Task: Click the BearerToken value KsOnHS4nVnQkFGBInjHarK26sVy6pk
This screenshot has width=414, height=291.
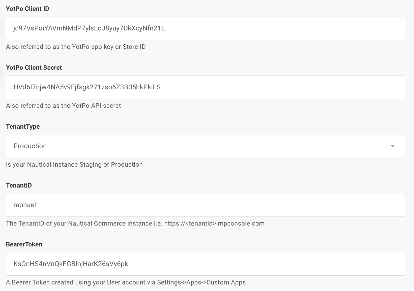Action: 71,264
